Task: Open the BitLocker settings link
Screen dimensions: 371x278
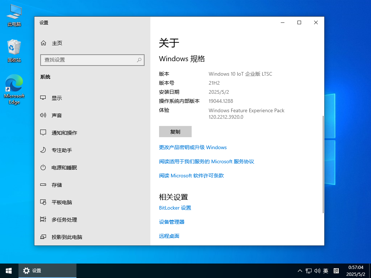Action: (x=175, y=208)
